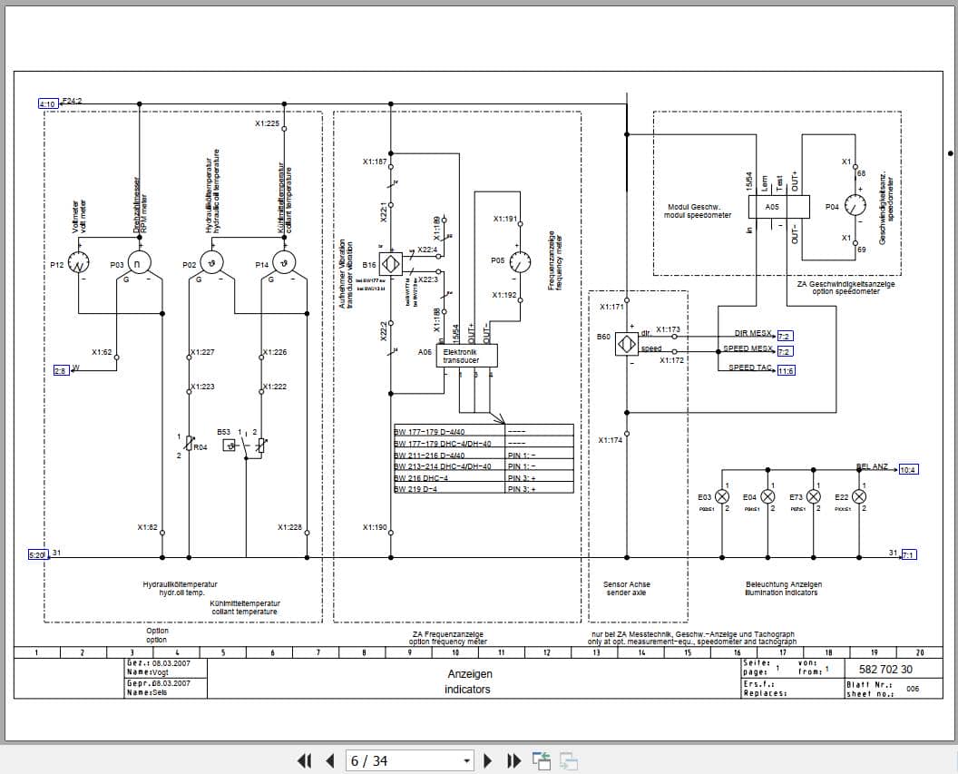
Task: Go to the previous page
Action: pyautogui.click(x=330, y=760)
